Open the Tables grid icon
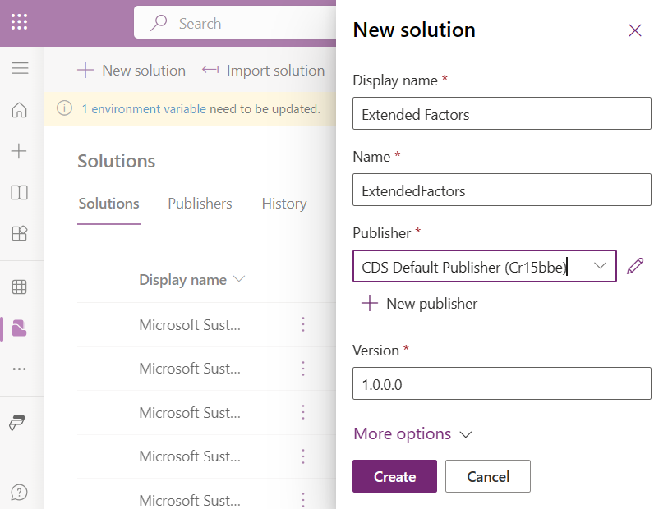668x509 pixels. [x=19, y=287]
